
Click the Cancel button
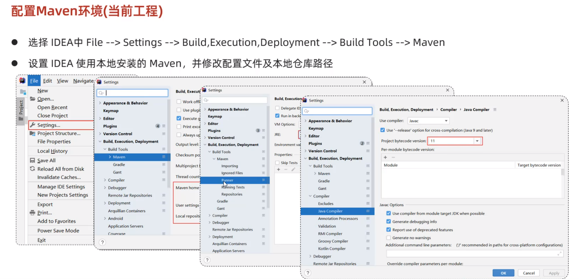[x=529, y=273]
